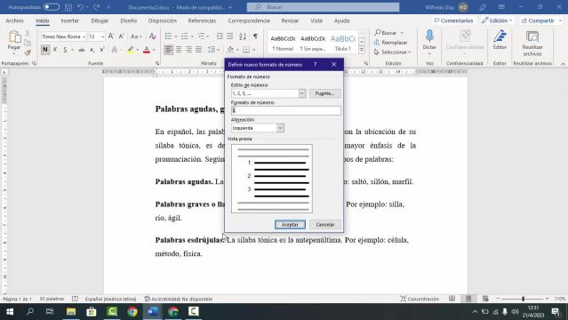The height and width of the screenshot is (320, 568).
Task: Click the Save icon in title bar
Action: [x=68, y=7]
